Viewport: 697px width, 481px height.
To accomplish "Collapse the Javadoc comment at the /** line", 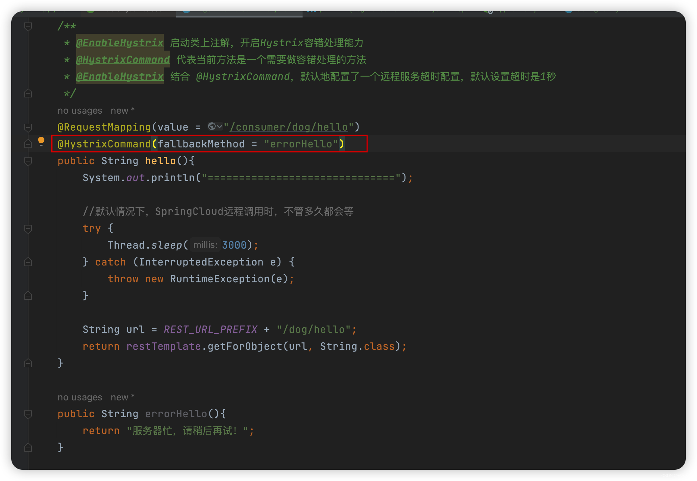I will click(28, 26).
